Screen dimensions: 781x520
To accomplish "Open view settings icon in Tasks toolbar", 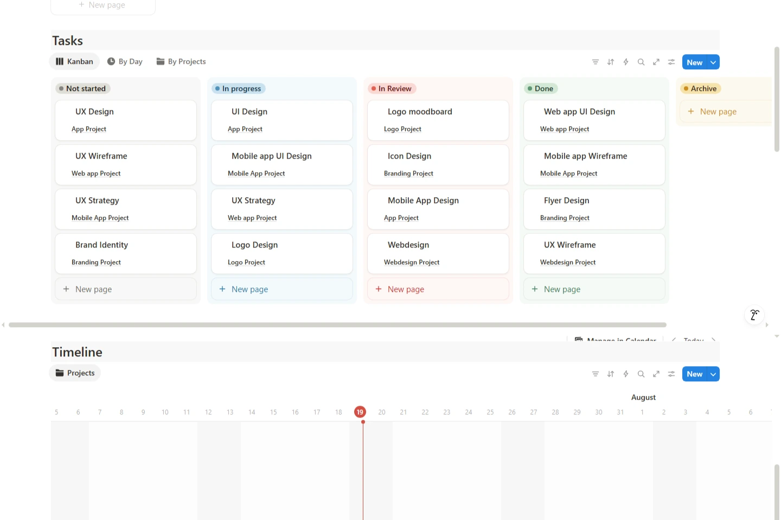I will coord(671,62).
